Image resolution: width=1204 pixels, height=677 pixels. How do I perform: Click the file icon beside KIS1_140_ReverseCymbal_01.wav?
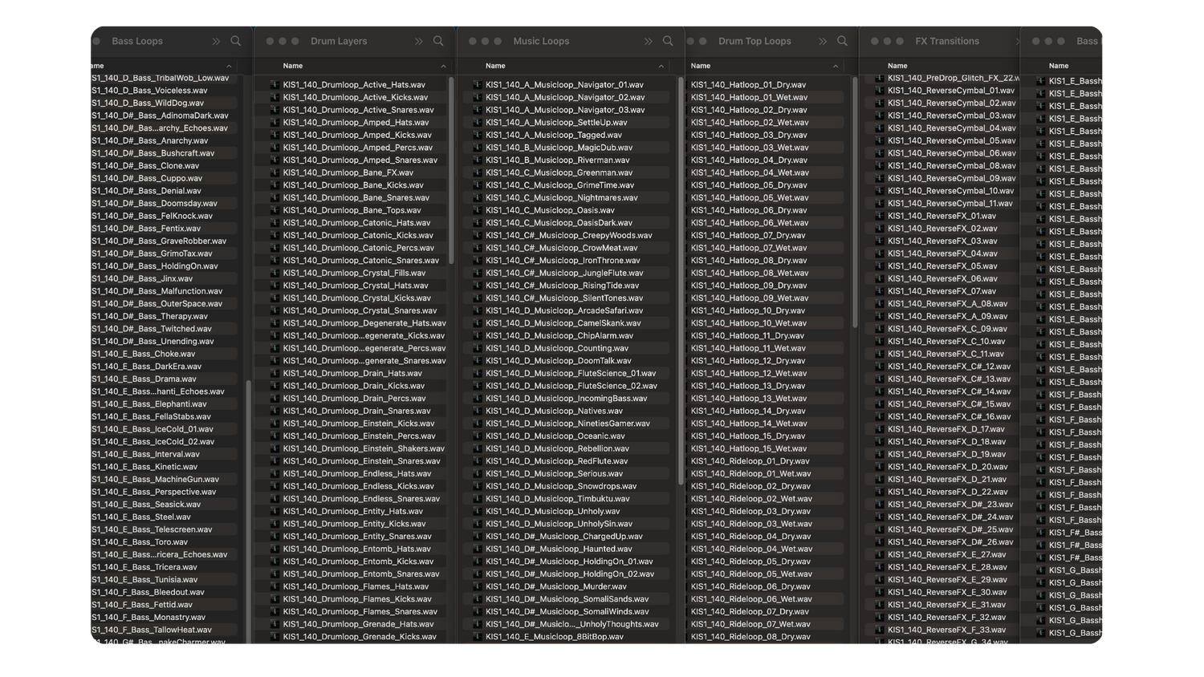[x=881, y=90]
